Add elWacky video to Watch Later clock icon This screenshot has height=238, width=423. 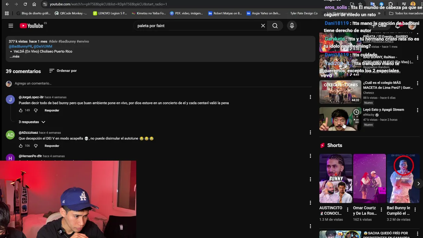point(356,112)
